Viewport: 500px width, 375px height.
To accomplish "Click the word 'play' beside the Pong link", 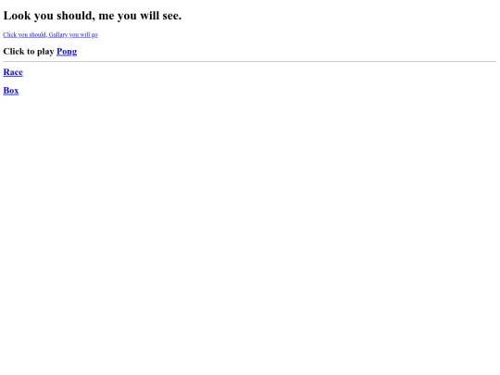I will tap(45, 52).
